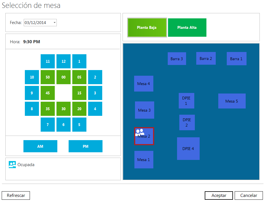
Task: Switch to the Planta Alta floor
Action: [x=187, y=28]
